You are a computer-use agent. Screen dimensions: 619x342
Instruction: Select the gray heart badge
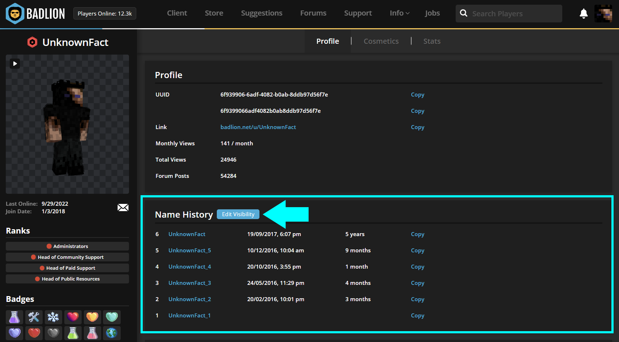53,333
